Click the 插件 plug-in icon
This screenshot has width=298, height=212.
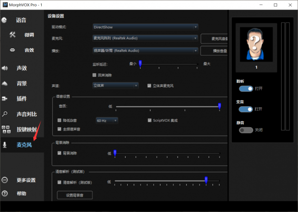(4, 99)
